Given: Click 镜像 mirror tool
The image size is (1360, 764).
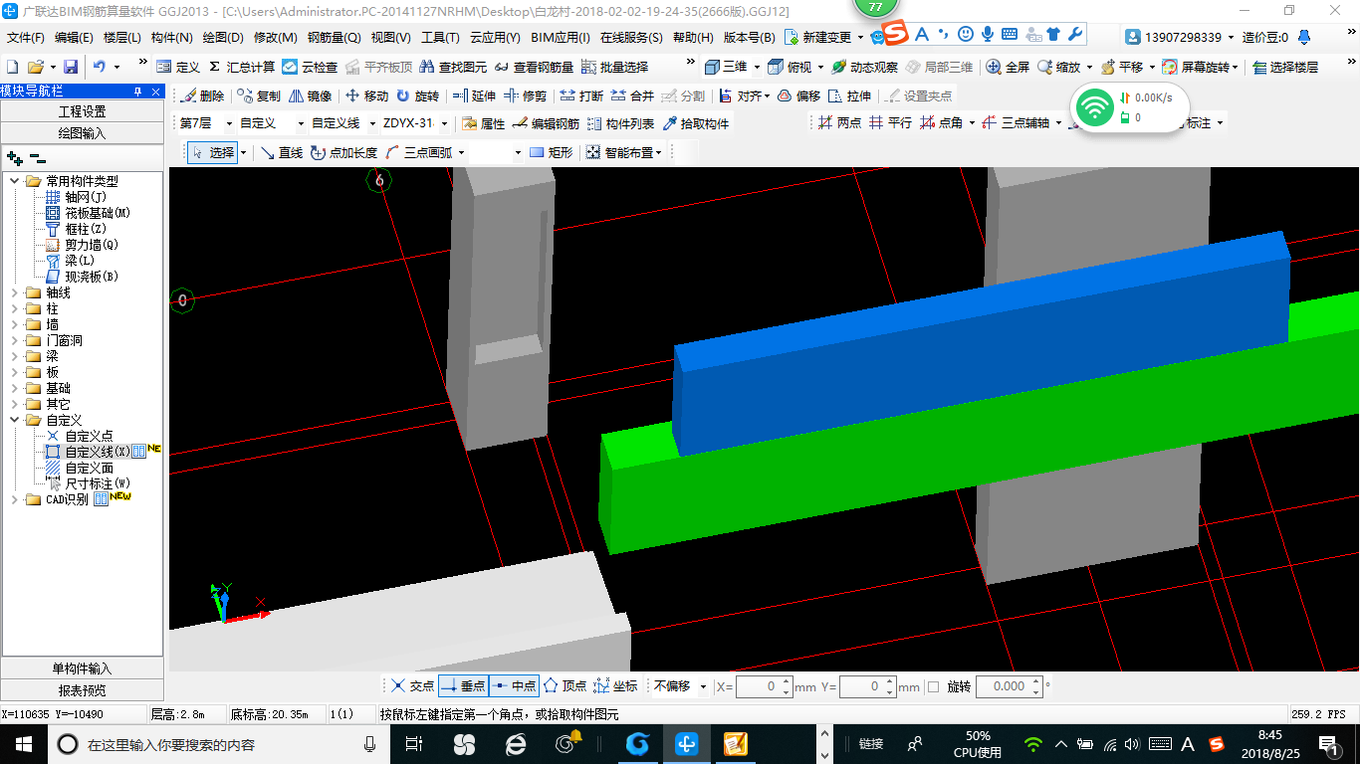Looking at the screenshot, I should [x=310, y=96].
